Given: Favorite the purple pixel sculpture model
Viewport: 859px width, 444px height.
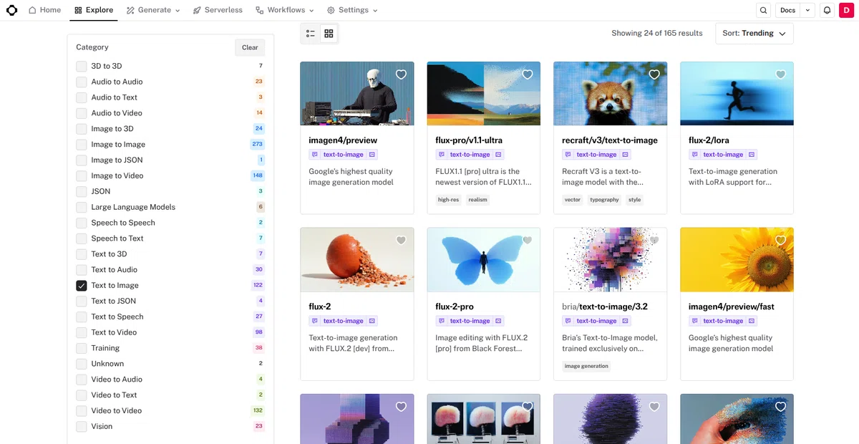Looking at the screenshot, I should [401, 407].
